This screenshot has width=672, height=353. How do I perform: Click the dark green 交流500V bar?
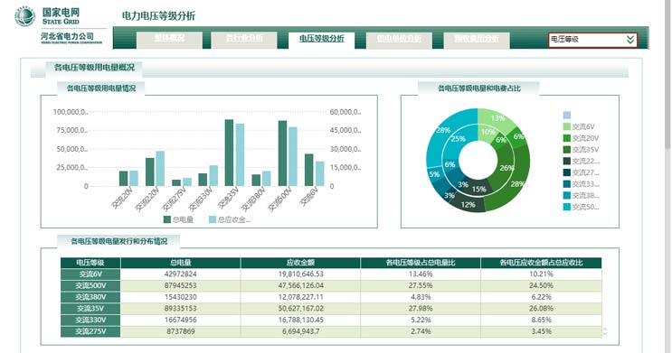coord(282,153)
